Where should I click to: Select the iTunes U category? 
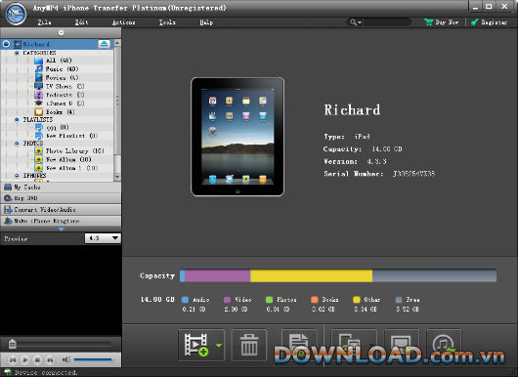[65, 104]
